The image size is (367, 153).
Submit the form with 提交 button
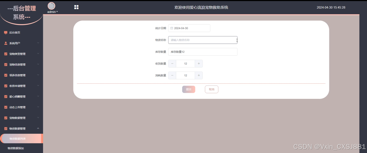(x=189, y=89)
